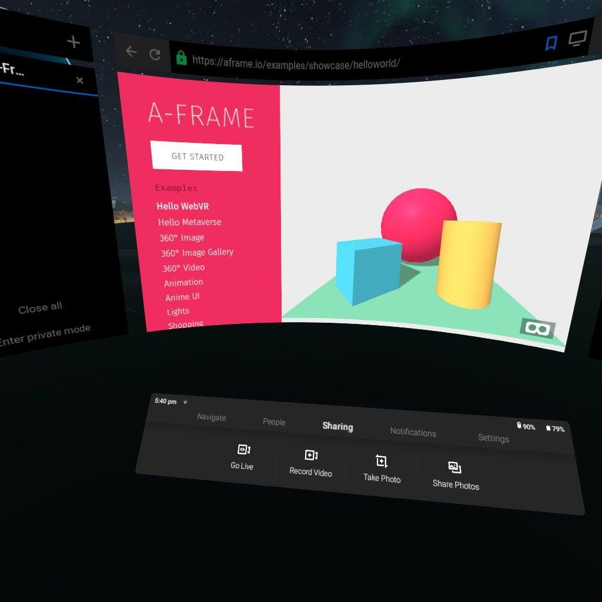Click the headset battery 79% indicator
Image resolution: width=602 pixels, height=602 pixels.
[x=555, y=429]
